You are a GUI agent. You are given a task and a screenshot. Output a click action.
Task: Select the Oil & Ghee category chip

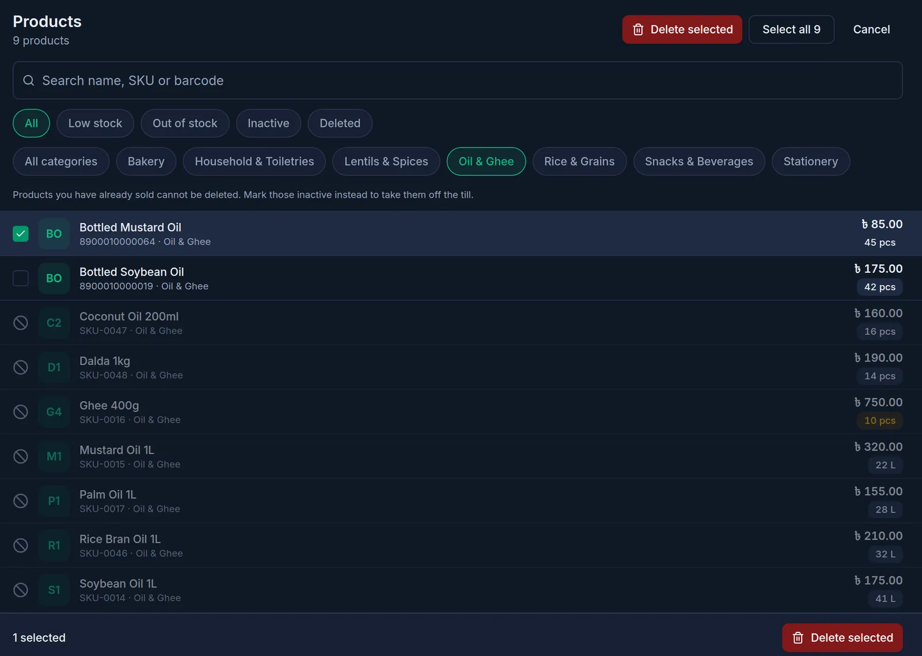pyautogui.click(x=486, y=161)
